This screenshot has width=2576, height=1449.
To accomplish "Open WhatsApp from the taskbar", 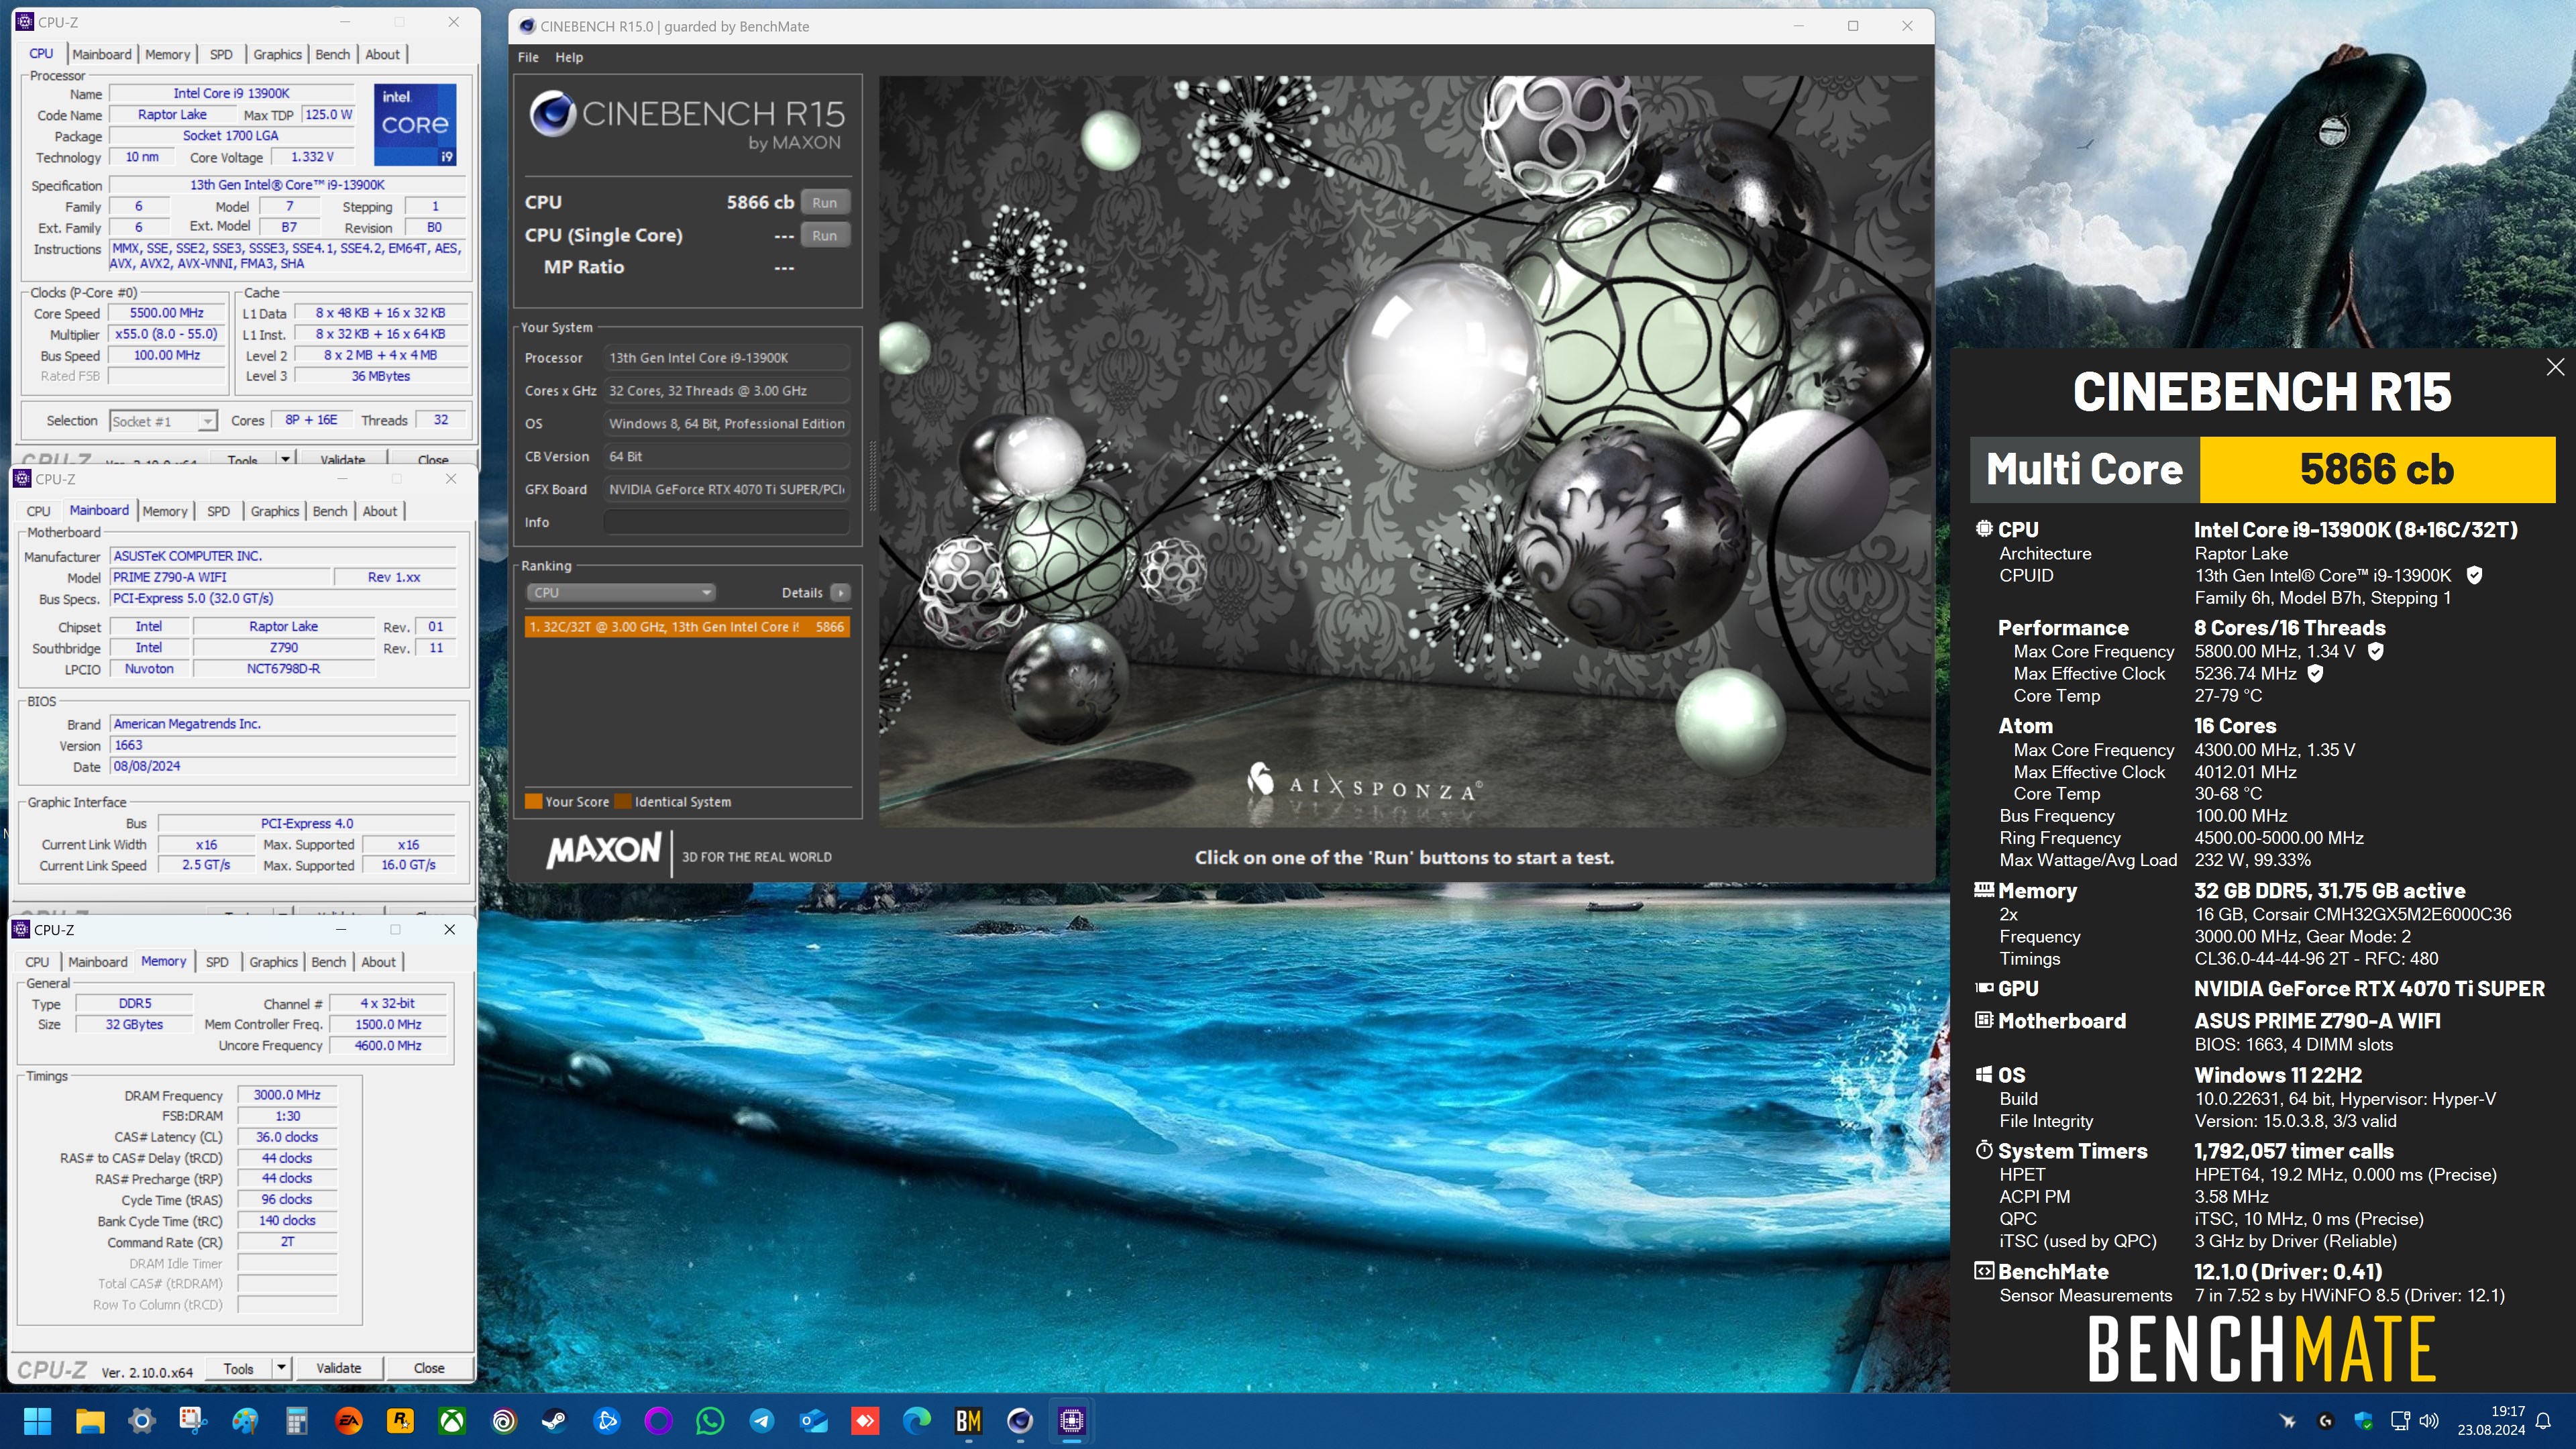I will click(710, 1420).
